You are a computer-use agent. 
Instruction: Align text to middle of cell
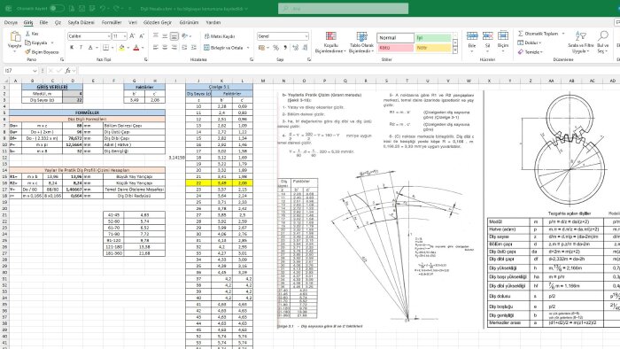(x=165, y=36)
